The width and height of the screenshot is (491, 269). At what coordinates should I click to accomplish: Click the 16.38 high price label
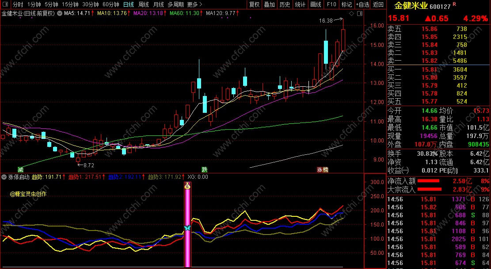(x=326, y=21)
